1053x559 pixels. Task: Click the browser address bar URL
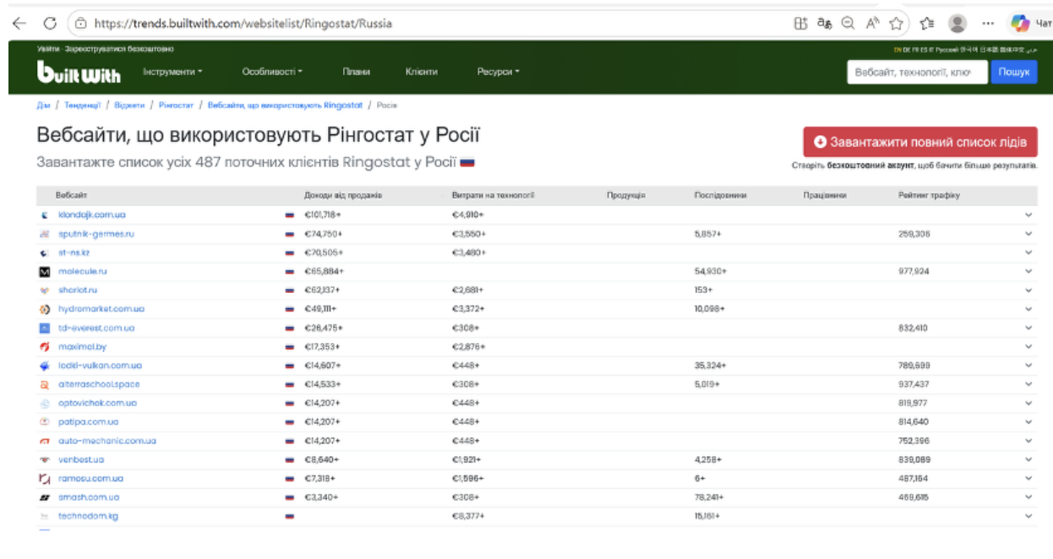pos(243,24)
